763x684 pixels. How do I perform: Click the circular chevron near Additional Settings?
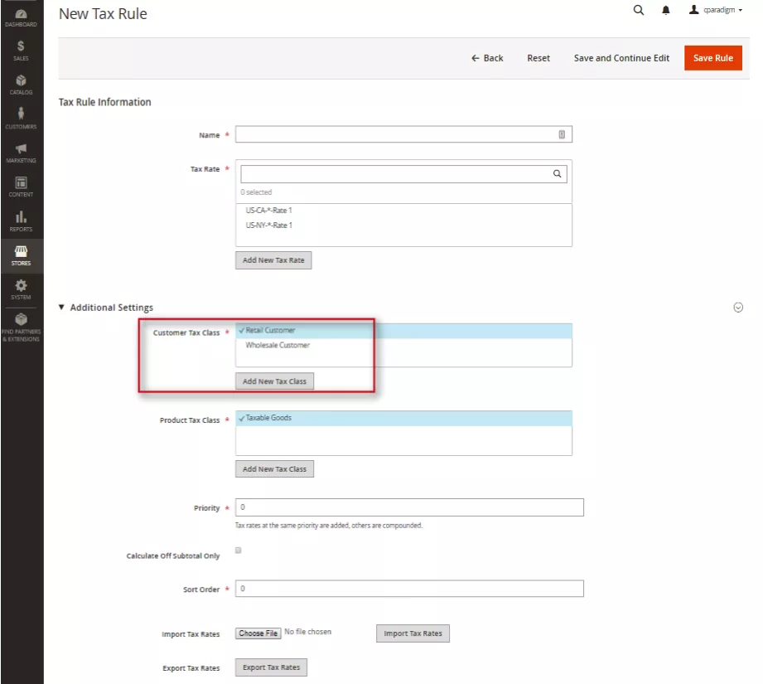pyautogui.click(x=737, y=307)
